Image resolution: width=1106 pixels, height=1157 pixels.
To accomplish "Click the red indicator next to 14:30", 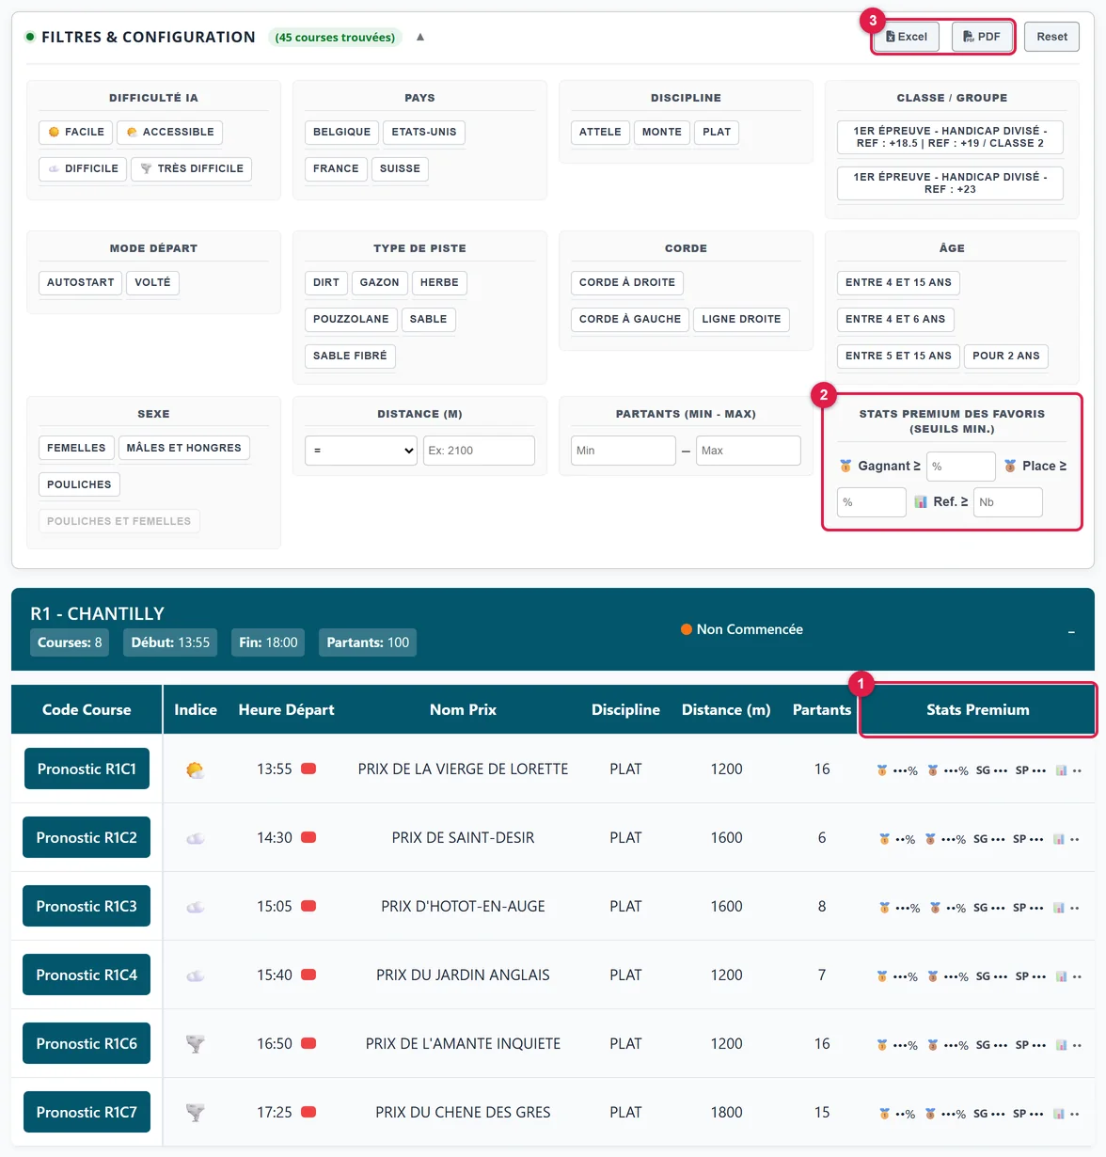I will pyautogui.click(x=308, y=838).
